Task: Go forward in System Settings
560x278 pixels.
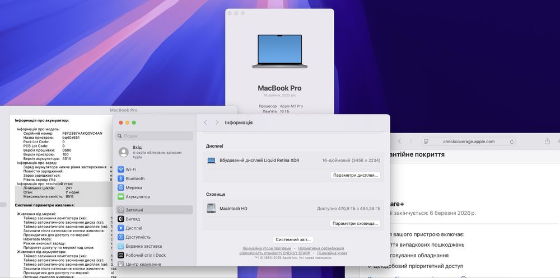Action: coord(217,122)
